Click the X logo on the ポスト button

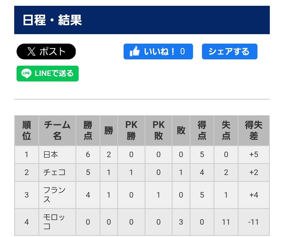[x=31, y=51]
